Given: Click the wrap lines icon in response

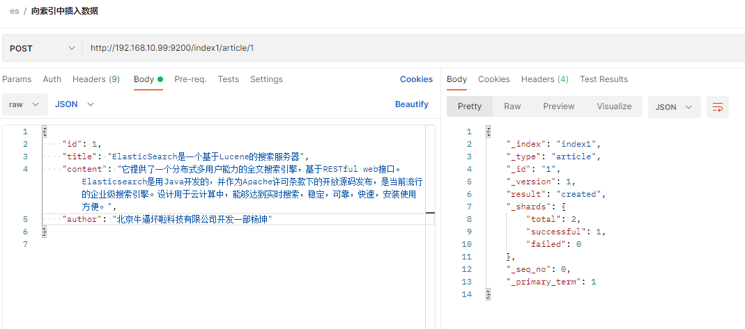Looking at the screenshot, I should [x=717, y=106].
